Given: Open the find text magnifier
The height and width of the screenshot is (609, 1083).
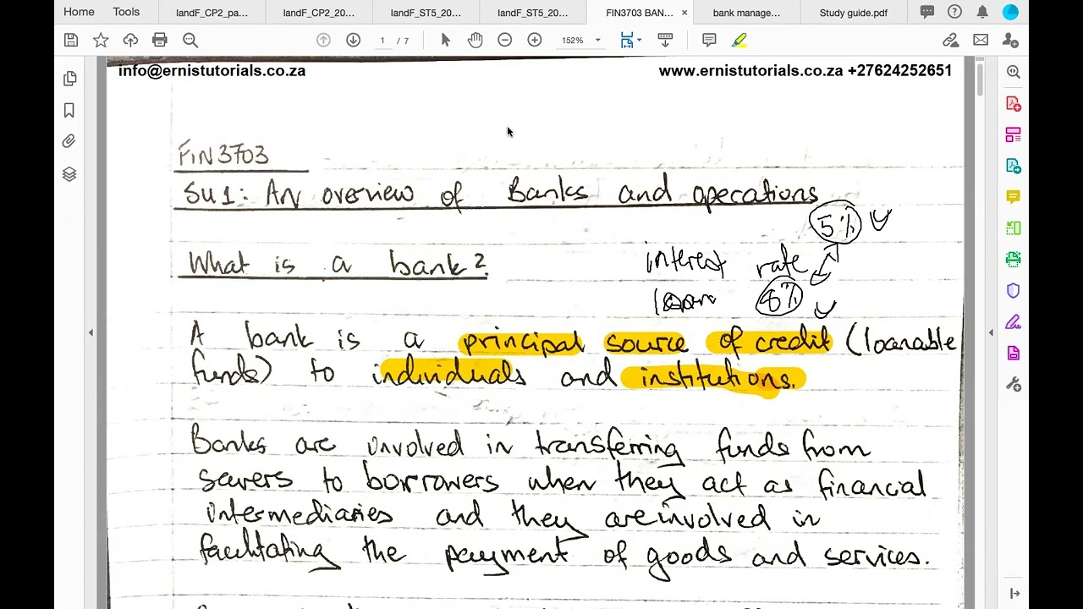Looking at the screenshot, I should point(190,40).
